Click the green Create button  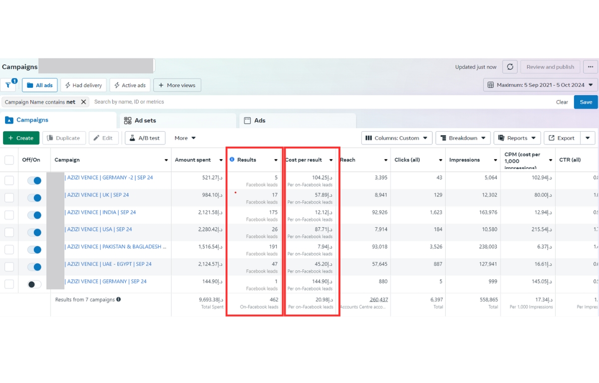coord(21,138)
